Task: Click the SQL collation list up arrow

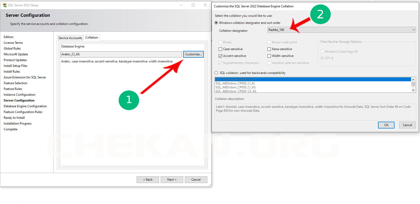Action: [x=413, y=79]
